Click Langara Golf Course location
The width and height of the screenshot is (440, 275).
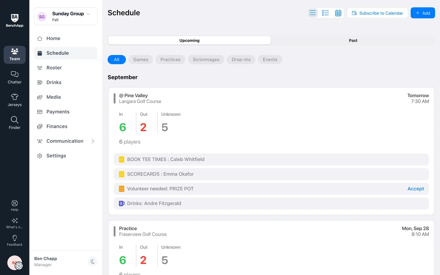(x=140, y=101)
